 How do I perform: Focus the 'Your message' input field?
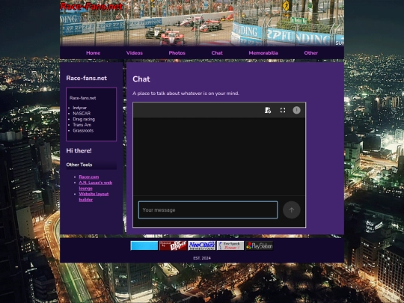coord(208,210)
